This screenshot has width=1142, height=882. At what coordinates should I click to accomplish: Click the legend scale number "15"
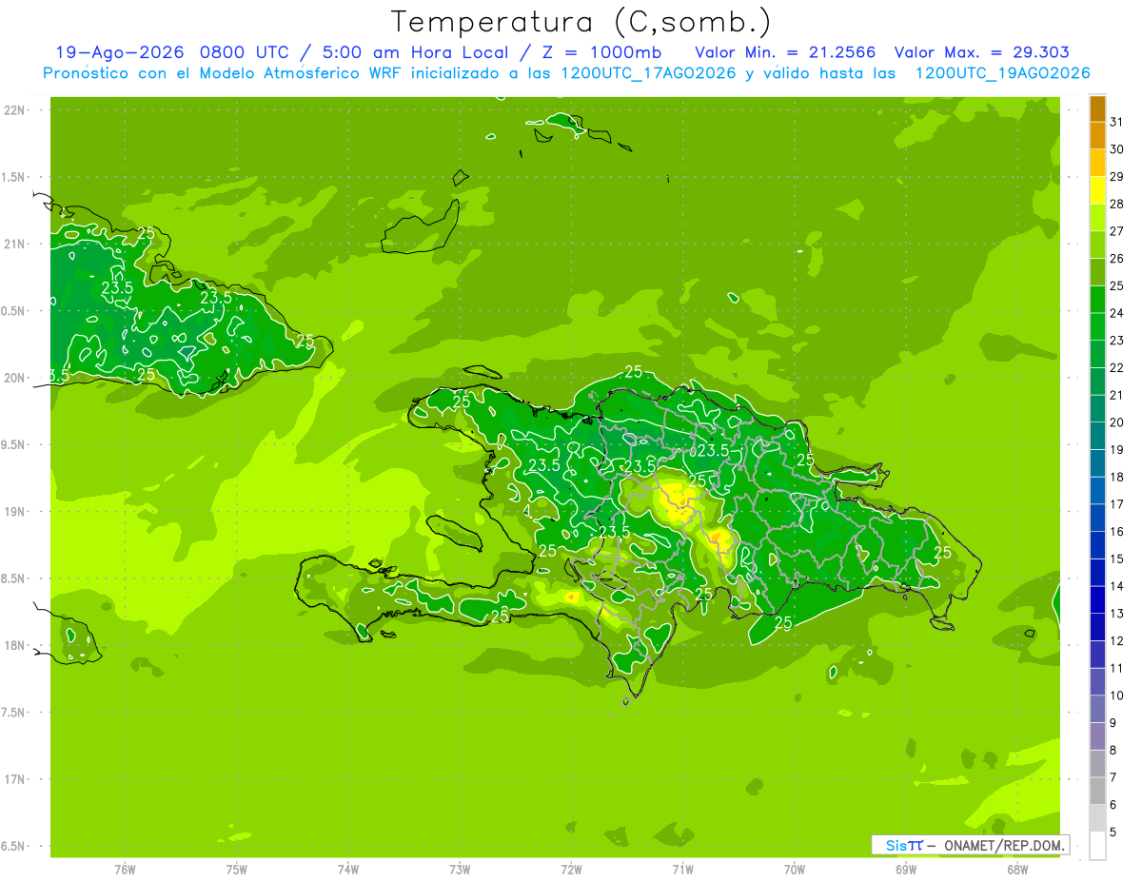[x=1117, y=559]
